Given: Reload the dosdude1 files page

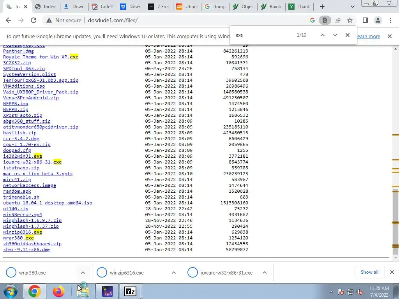Looking at the screenshot, I should pyautogui.click(x=34, y=20).
